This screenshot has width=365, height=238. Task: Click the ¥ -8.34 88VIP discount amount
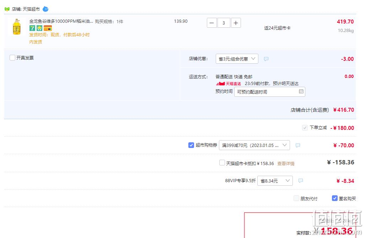pos(345,181)
